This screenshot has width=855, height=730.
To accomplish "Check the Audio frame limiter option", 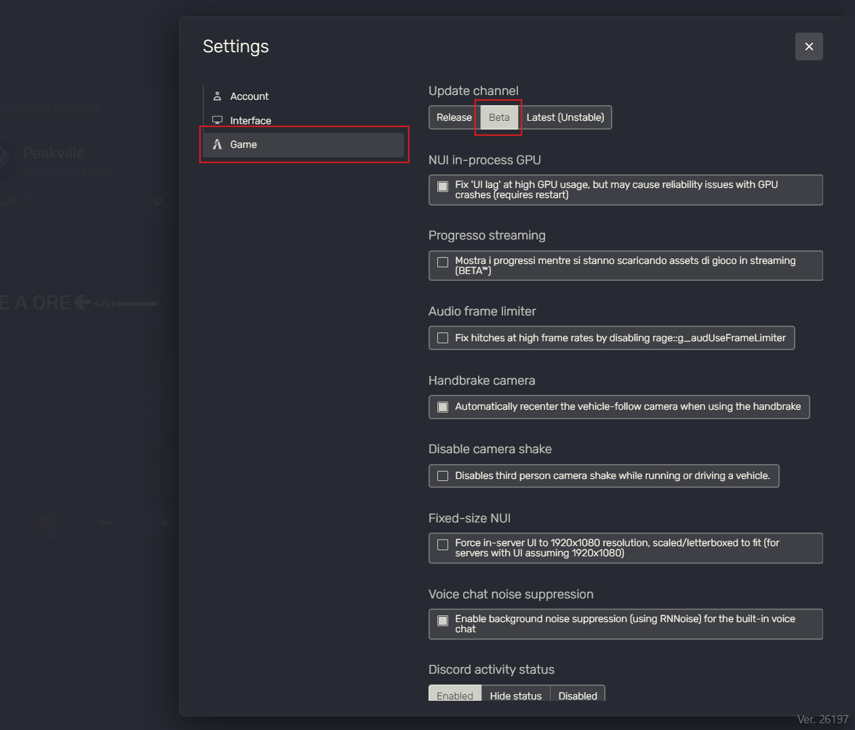I will pos(443,337).
